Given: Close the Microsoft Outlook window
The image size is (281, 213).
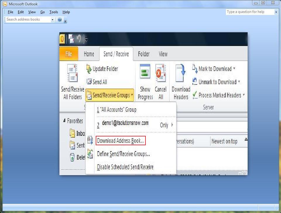Looking at the screenshot, I should coord(273,3).
